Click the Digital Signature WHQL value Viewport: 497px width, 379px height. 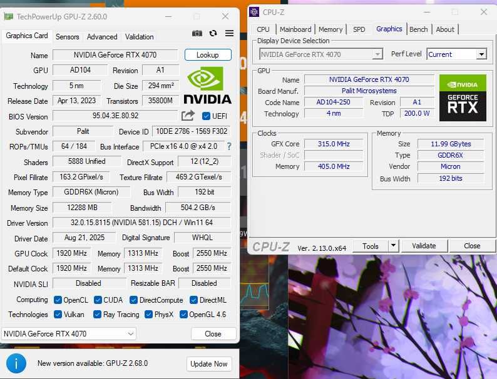[203, 238]
